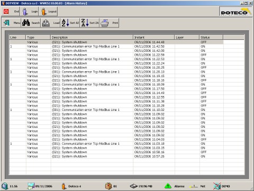Click the Sort AZ button label
Image resolution: width=254 pixels, height=191 pixels.
click(x=74, y=23)
